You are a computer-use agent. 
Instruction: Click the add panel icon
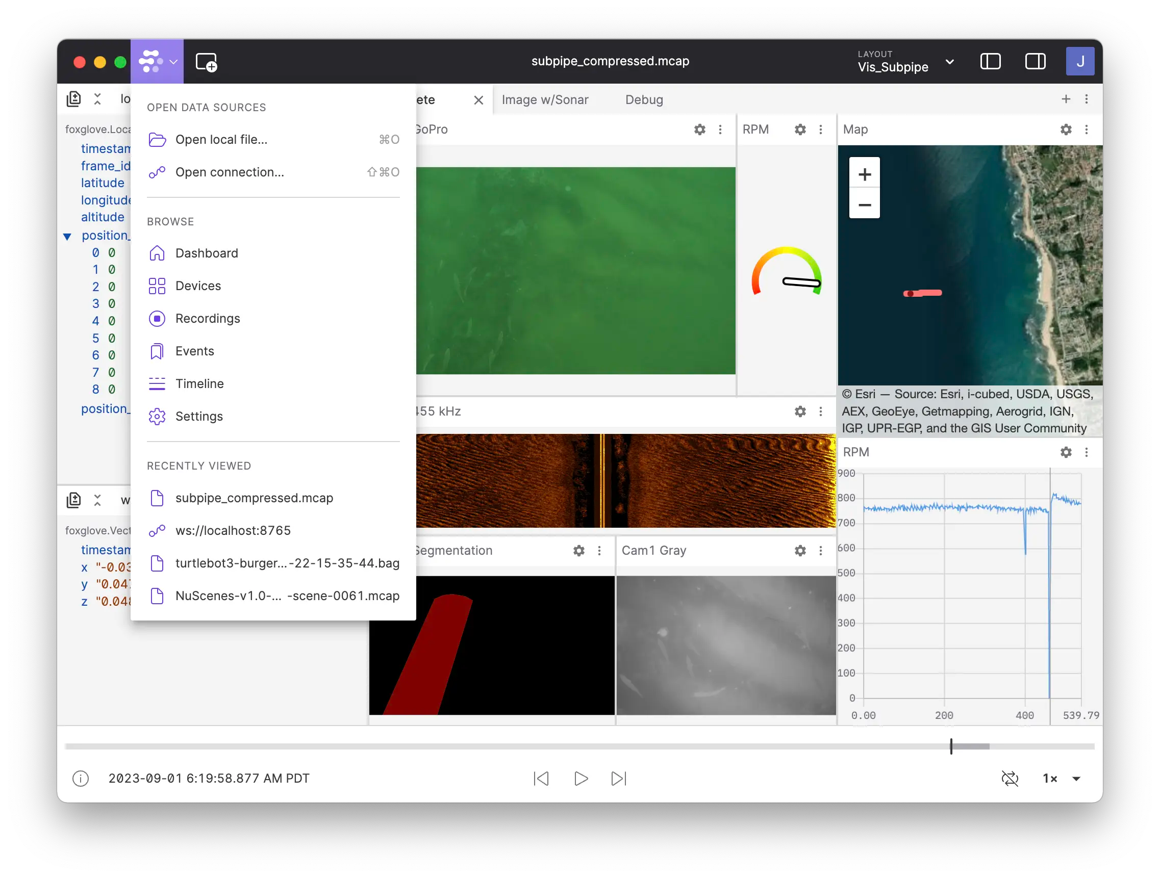pos(206,62)
